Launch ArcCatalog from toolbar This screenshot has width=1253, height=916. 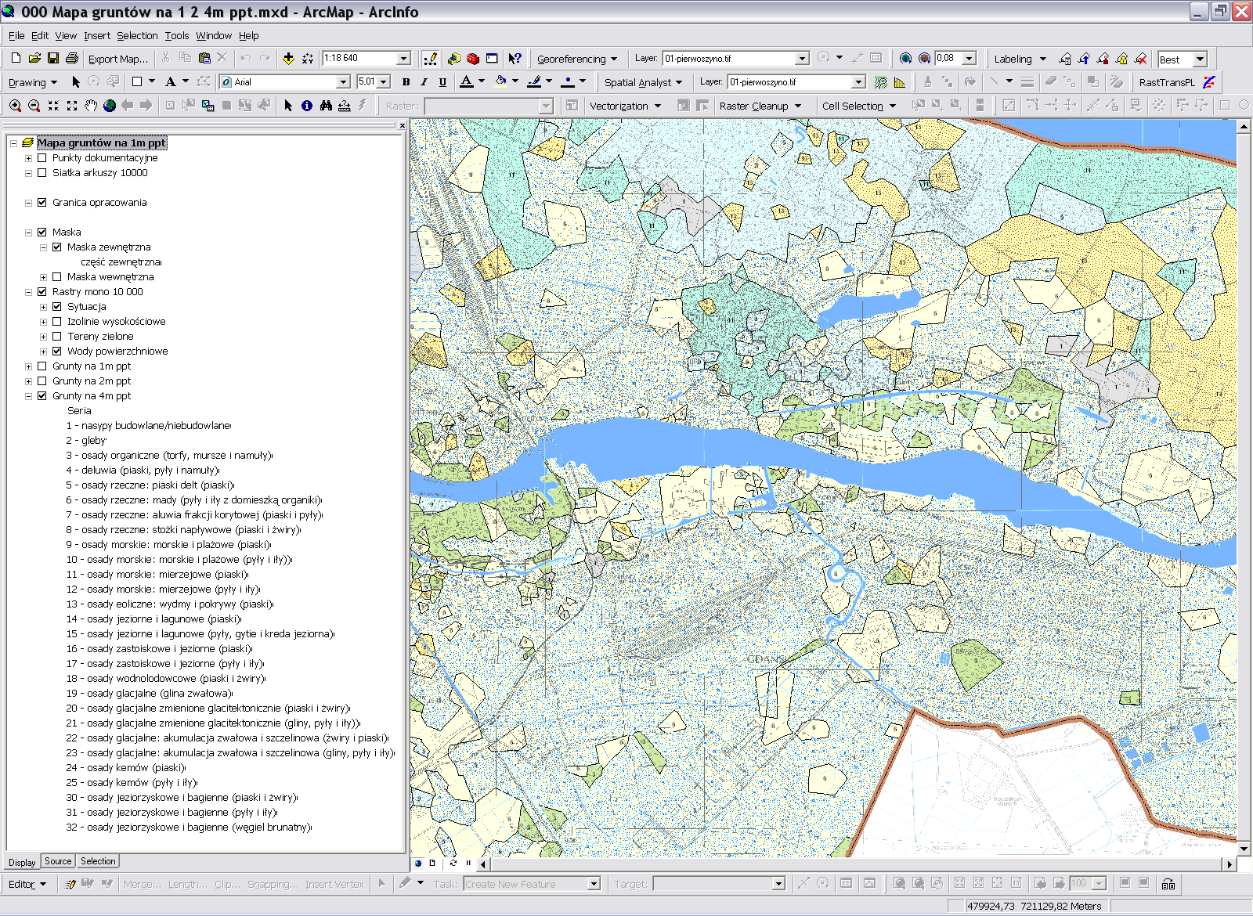(x=454, y=59)
